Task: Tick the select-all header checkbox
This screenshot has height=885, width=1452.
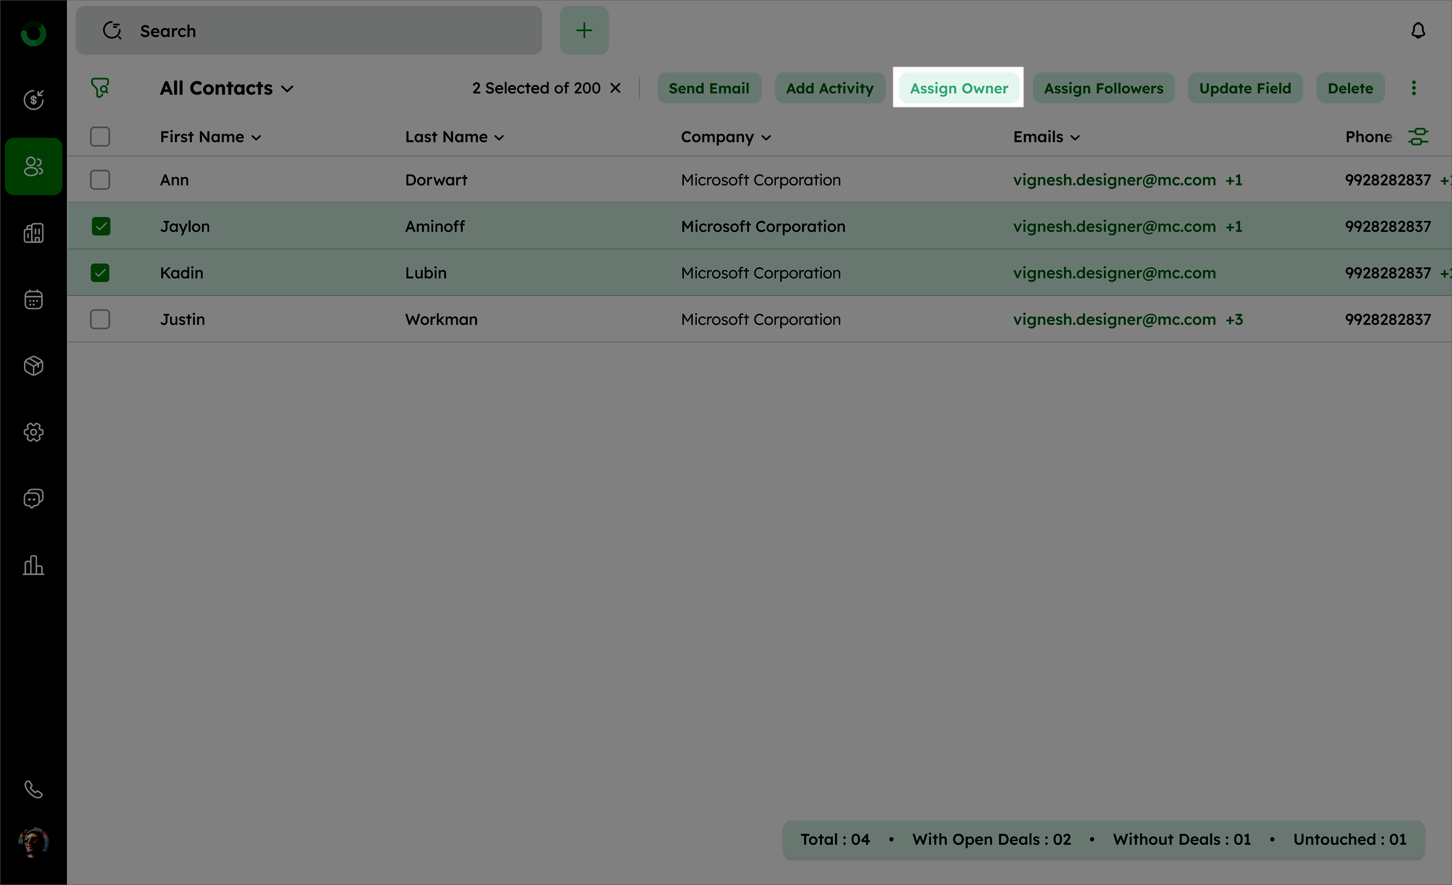Action: tap(100, 137)
